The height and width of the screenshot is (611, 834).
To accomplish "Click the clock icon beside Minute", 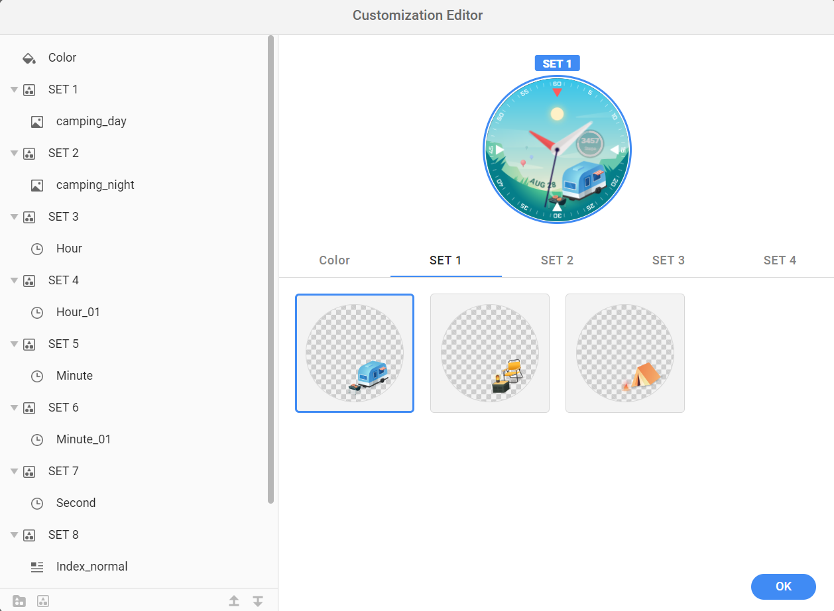I will pos(37,376).
